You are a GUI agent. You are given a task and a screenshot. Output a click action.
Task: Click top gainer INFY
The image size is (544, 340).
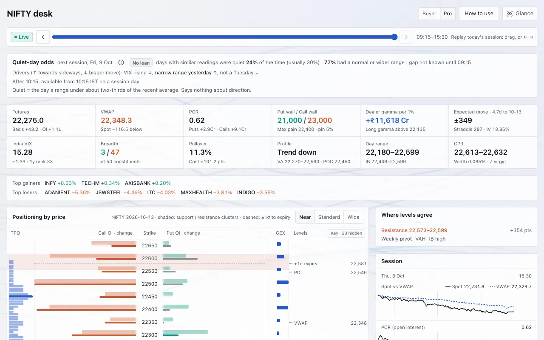click(x=50, y=183)
